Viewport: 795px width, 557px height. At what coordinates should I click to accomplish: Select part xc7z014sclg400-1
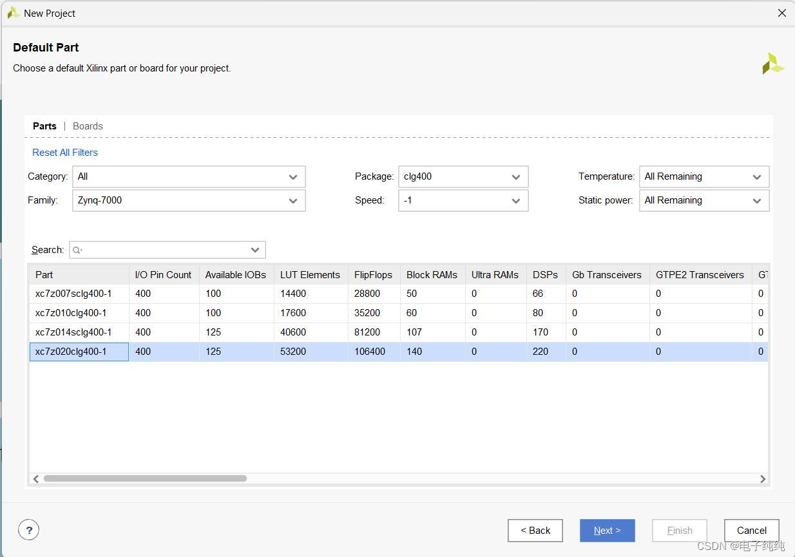(x=73, y=332)
